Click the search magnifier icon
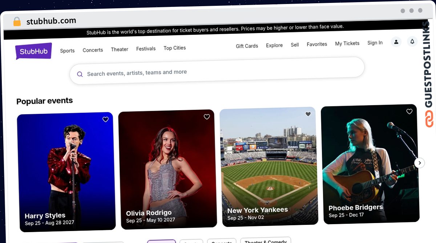The height and width of the screenshot is (243, 436). tap(80, 74)
